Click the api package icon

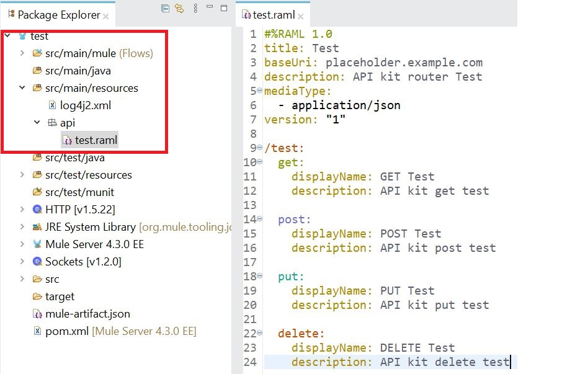click(52, 123)
